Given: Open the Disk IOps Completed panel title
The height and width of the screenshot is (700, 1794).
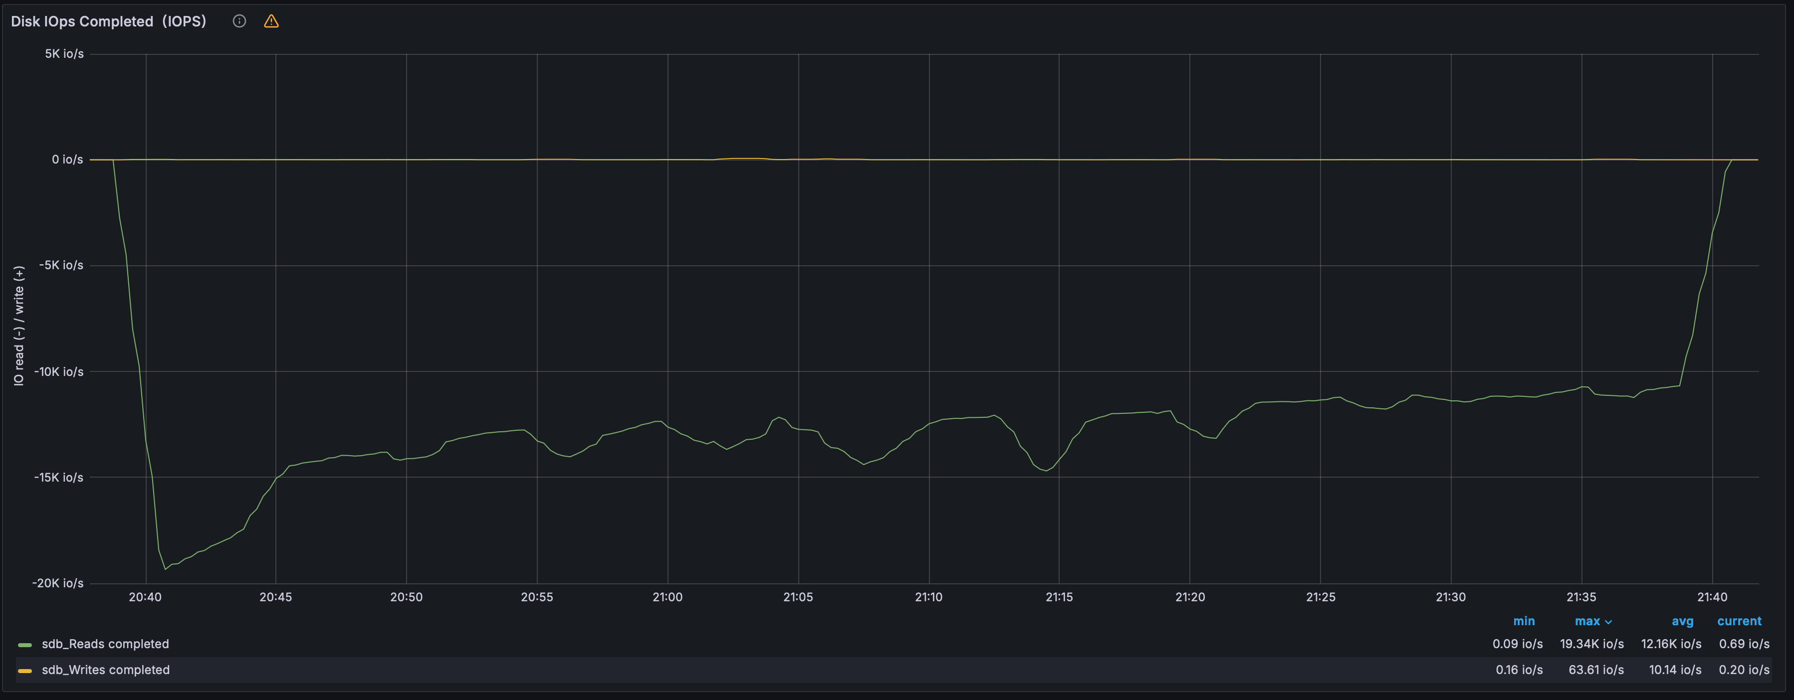Looking at the screenshot, I should tap(109, 21).
